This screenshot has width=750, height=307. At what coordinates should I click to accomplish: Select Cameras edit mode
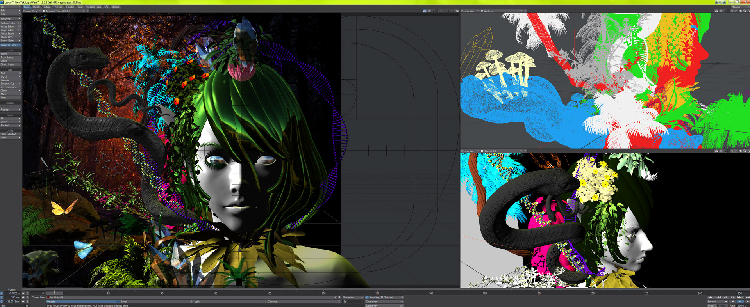[x=303, y=302]
